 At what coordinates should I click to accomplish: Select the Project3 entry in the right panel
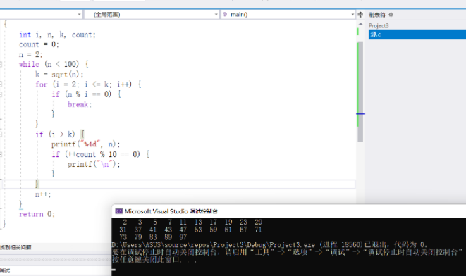(379, 26)
